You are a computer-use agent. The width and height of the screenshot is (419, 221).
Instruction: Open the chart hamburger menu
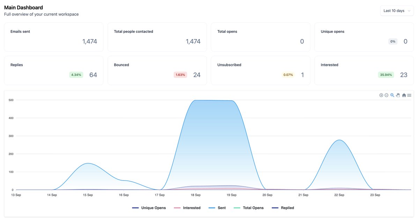(x=409, y=95)
